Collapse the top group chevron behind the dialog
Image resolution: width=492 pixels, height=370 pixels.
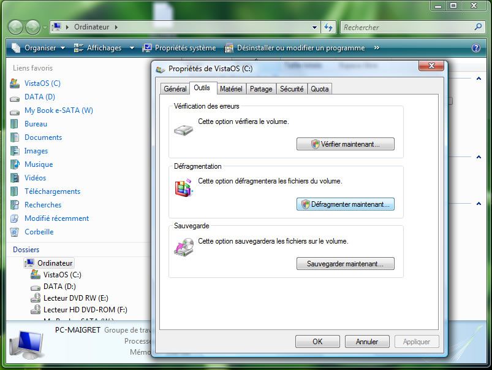click(x=479, y=79)
